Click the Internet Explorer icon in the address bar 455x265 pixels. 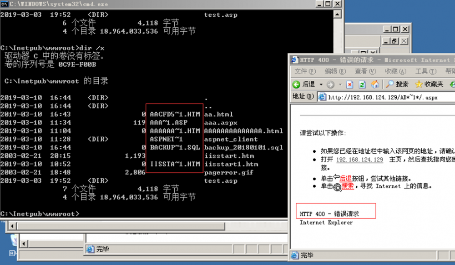pos(322,96)
